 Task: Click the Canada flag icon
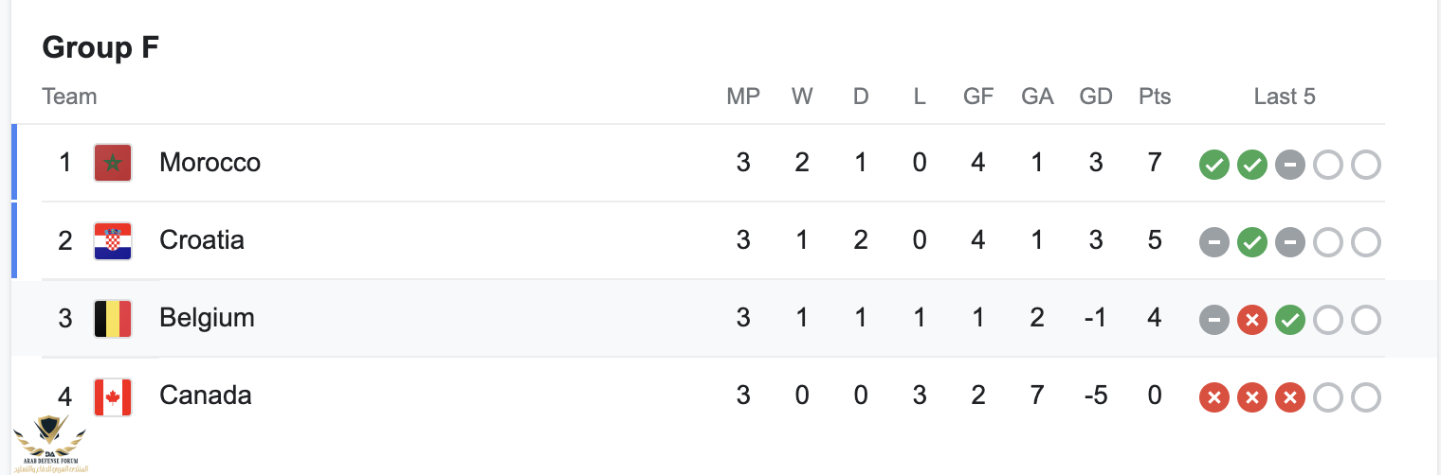113,396
